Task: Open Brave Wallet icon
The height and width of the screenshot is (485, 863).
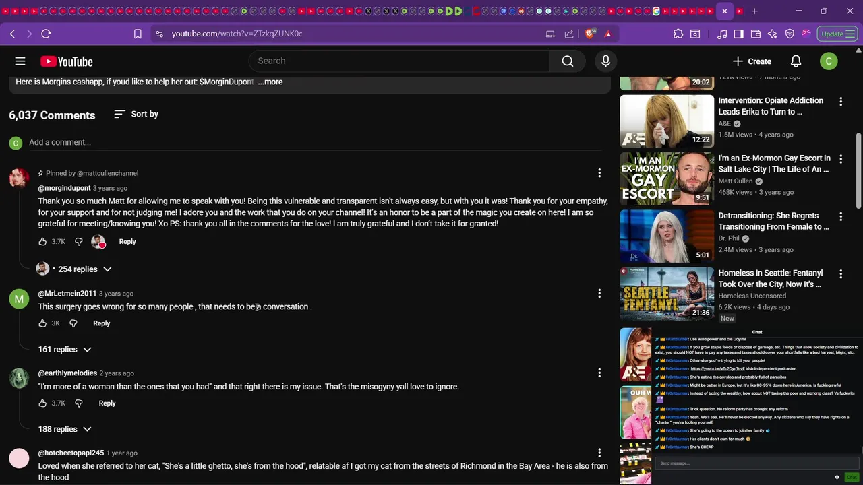Action: coord(756,34)
